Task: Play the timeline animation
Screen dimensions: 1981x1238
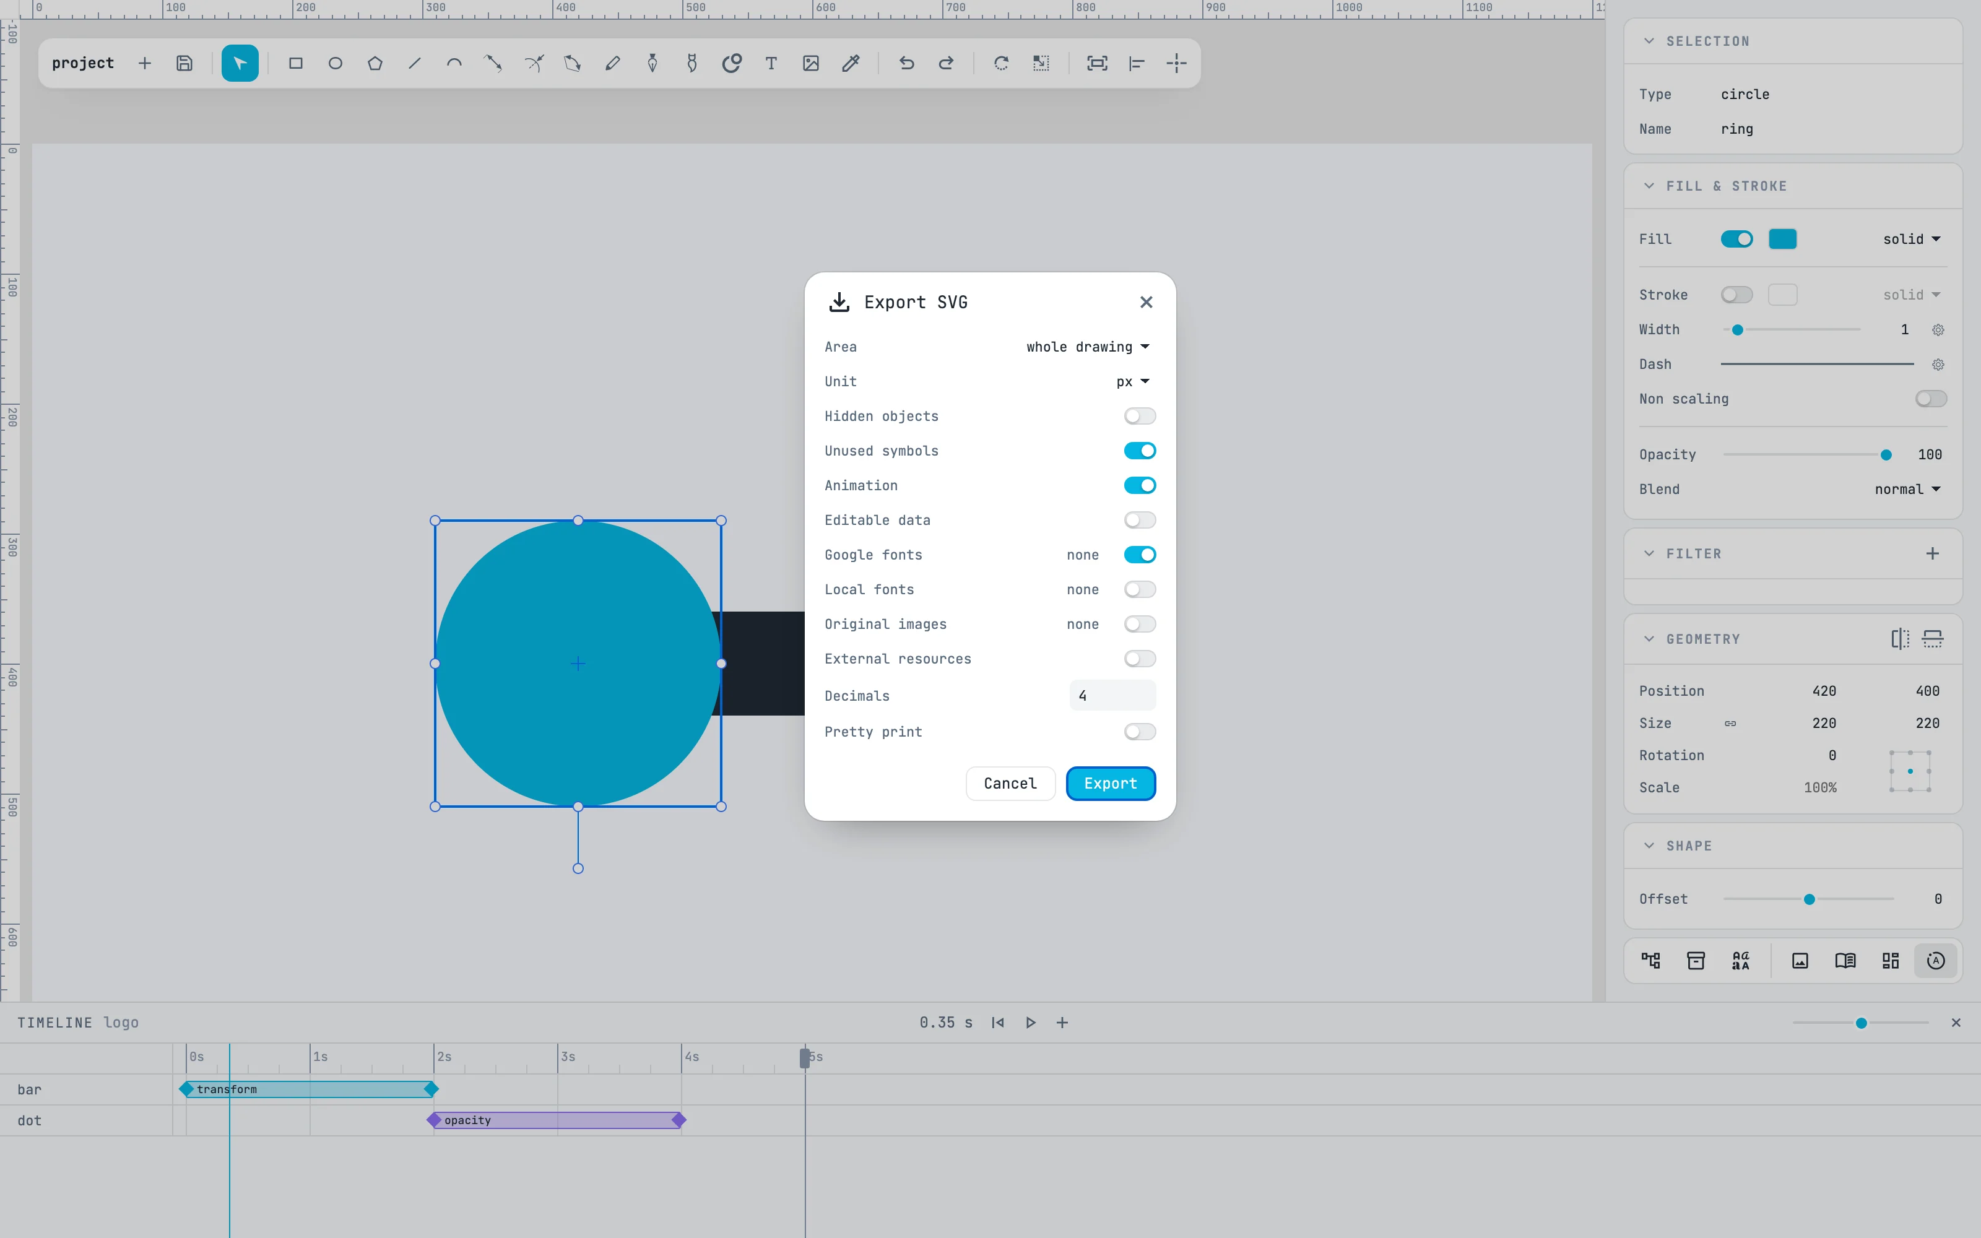Action: 1031,1023
